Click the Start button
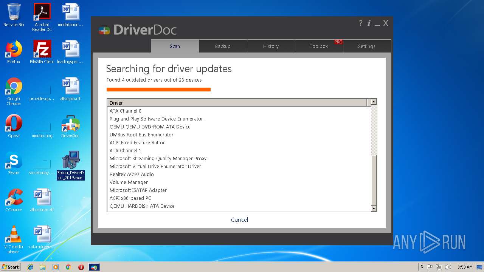 (x=11, y=267)
